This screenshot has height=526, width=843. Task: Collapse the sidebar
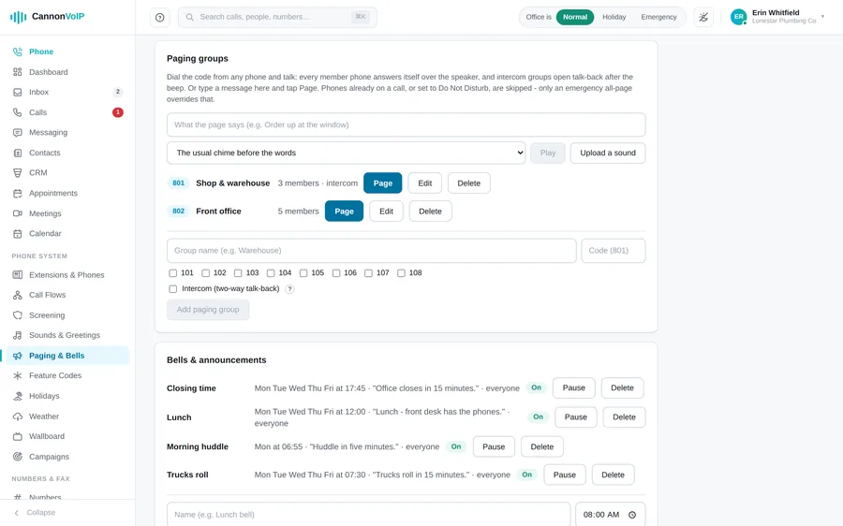click(35, 513)
